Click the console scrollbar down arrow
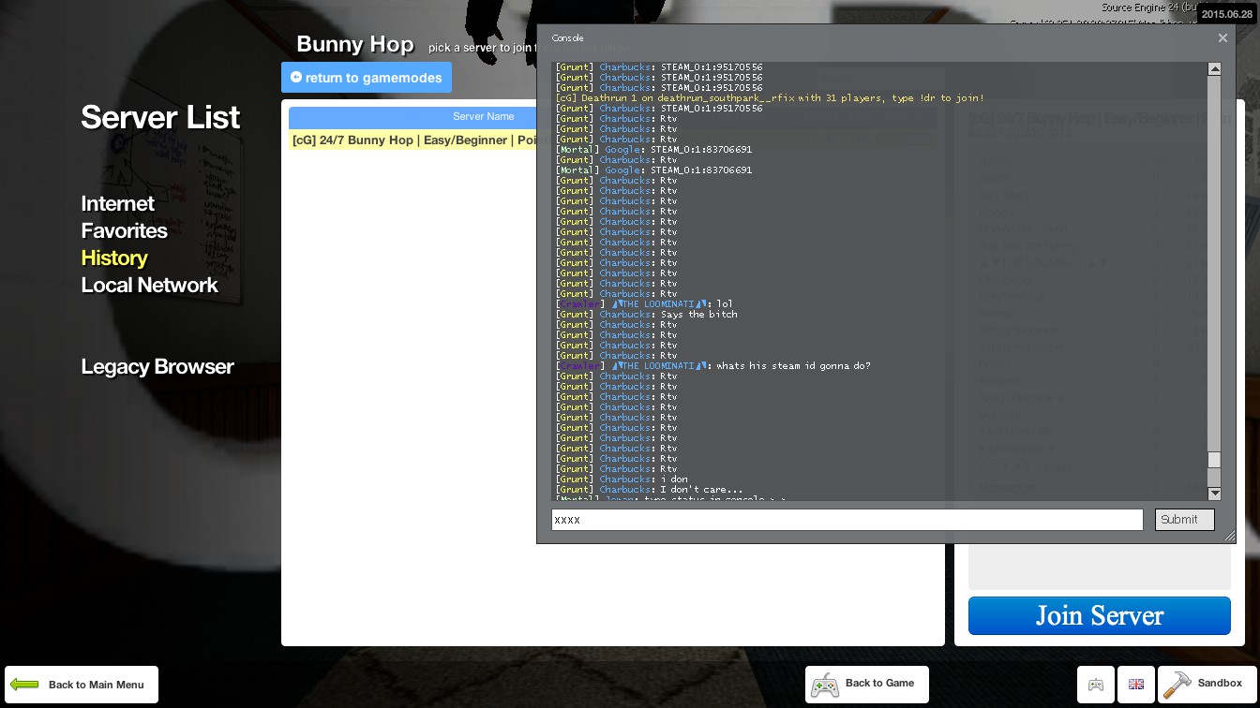This screenshot has width=1260, height=708. [x=1214, y=494]
